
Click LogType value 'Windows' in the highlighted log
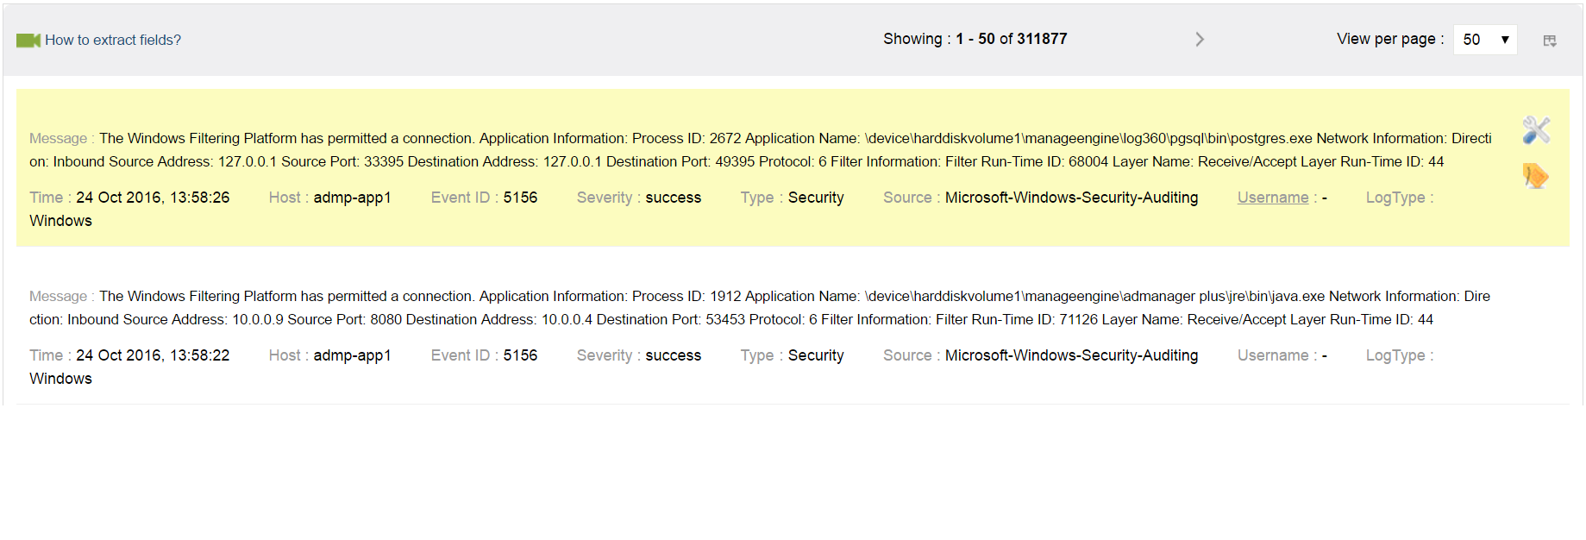coord(60,221)
